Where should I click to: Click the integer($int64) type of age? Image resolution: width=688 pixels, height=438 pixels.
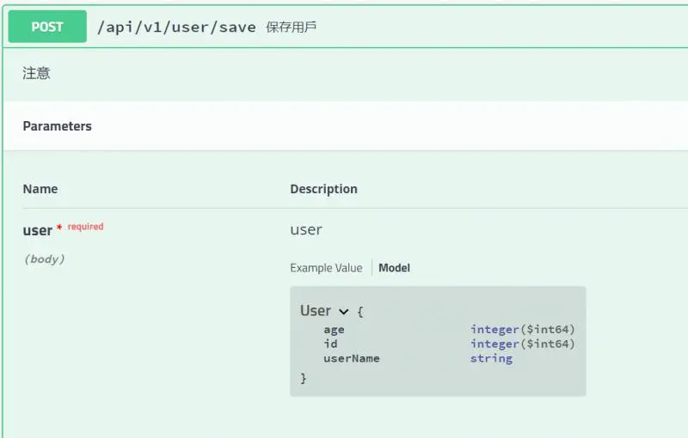click(522, 330)
